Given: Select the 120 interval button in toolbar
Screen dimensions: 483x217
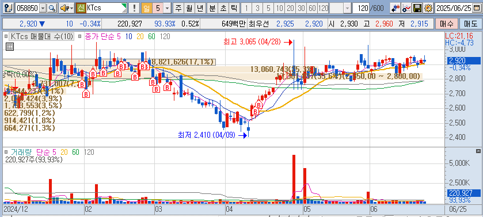Looking at the screenshot, I should [x=323, y=8].
